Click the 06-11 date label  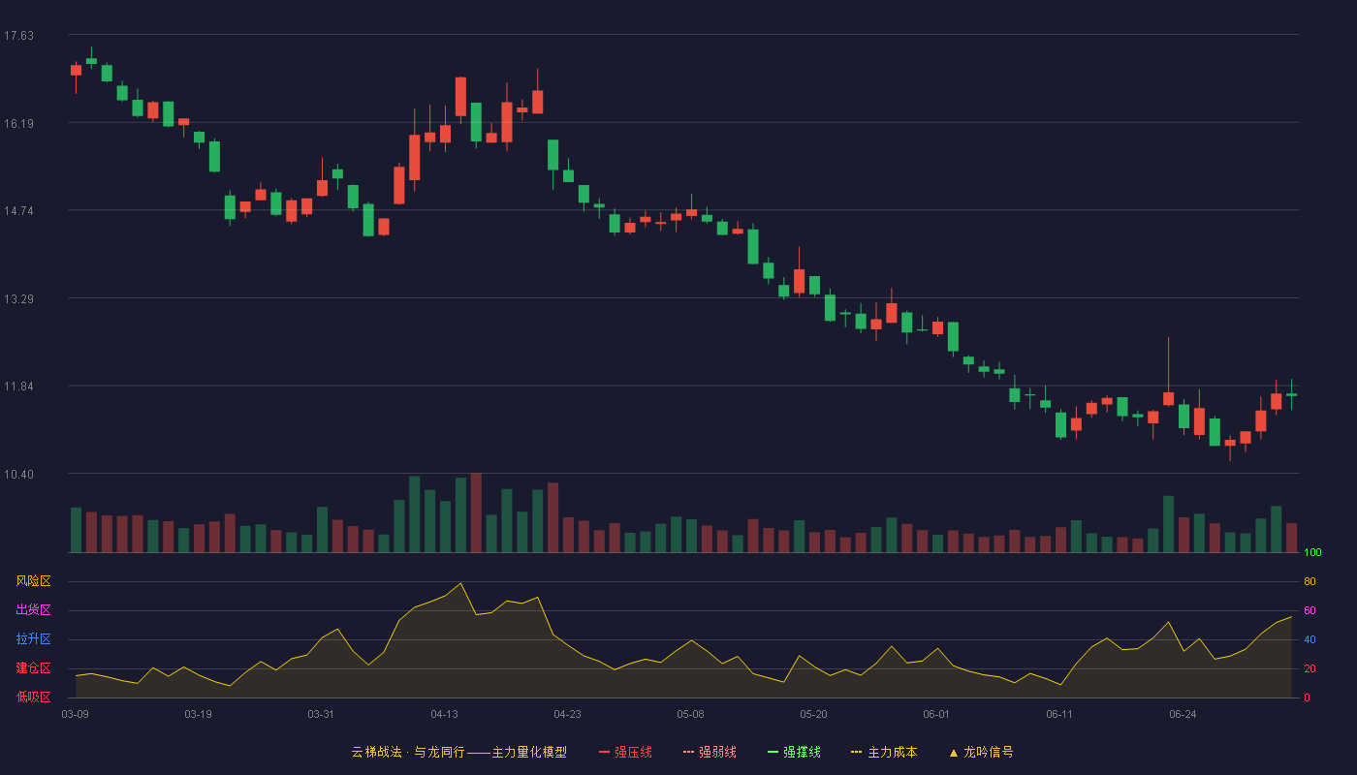click(1059, 714)
